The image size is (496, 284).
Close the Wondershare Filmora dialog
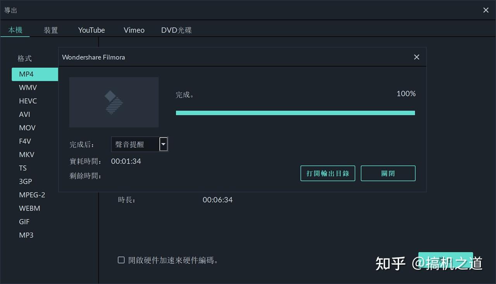click(417, 57)
